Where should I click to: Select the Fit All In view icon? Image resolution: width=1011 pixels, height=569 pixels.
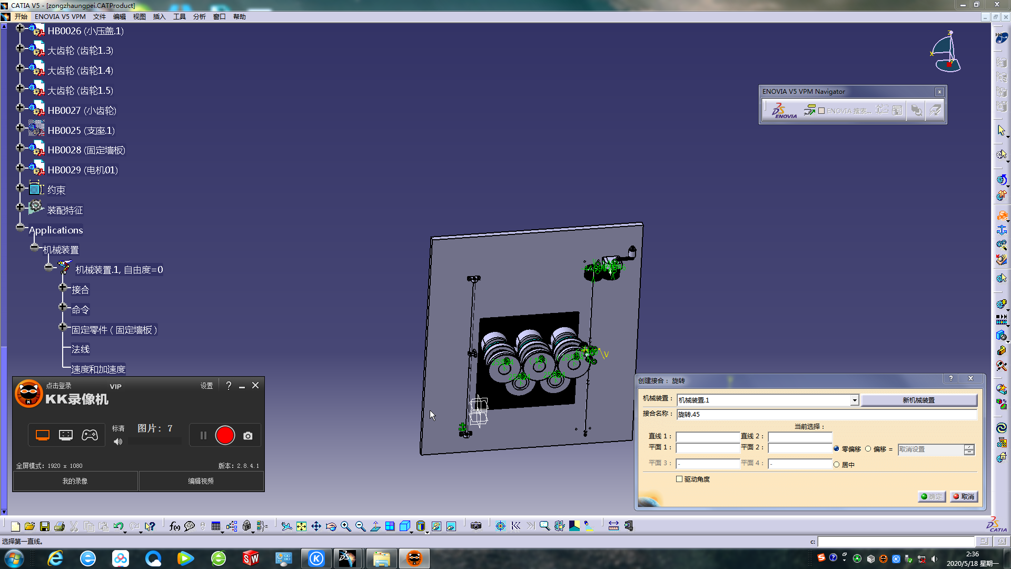(x=301, y=526)
